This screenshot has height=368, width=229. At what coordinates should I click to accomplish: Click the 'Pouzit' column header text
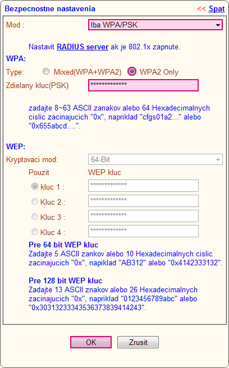(x=39, y=173)
